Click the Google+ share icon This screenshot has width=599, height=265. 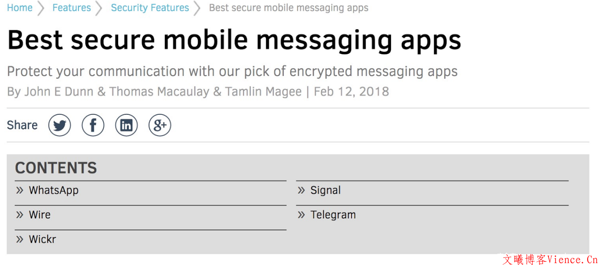(x=160, y=125)
